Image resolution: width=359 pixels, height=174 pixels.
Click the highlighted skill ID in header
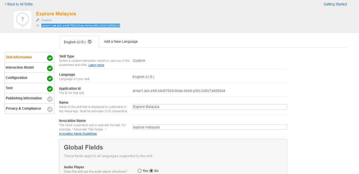click(x=81, y=26)
